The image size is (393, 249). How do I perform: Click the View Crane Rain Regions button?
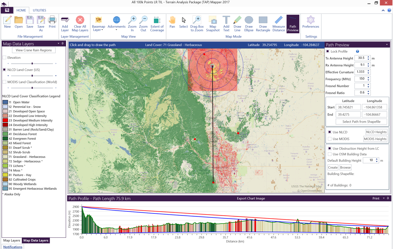coord(34,50)
